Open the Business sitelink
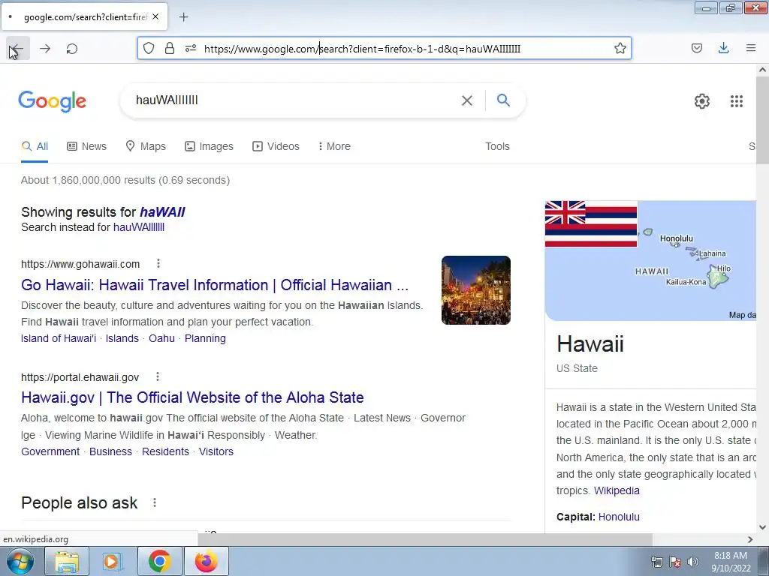The image size is (769, 576). click(x=110, y=451)
